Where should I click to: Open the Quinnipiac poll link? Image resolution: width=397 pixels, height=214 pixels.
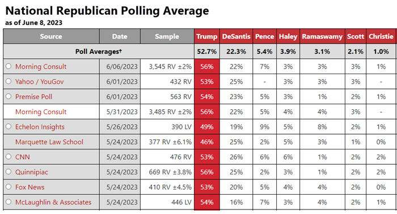coord(32,172)
